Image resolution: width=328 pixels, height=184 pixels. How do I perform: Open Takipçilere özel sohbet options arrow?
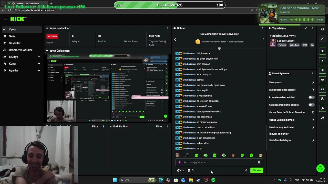pos(313,90)
